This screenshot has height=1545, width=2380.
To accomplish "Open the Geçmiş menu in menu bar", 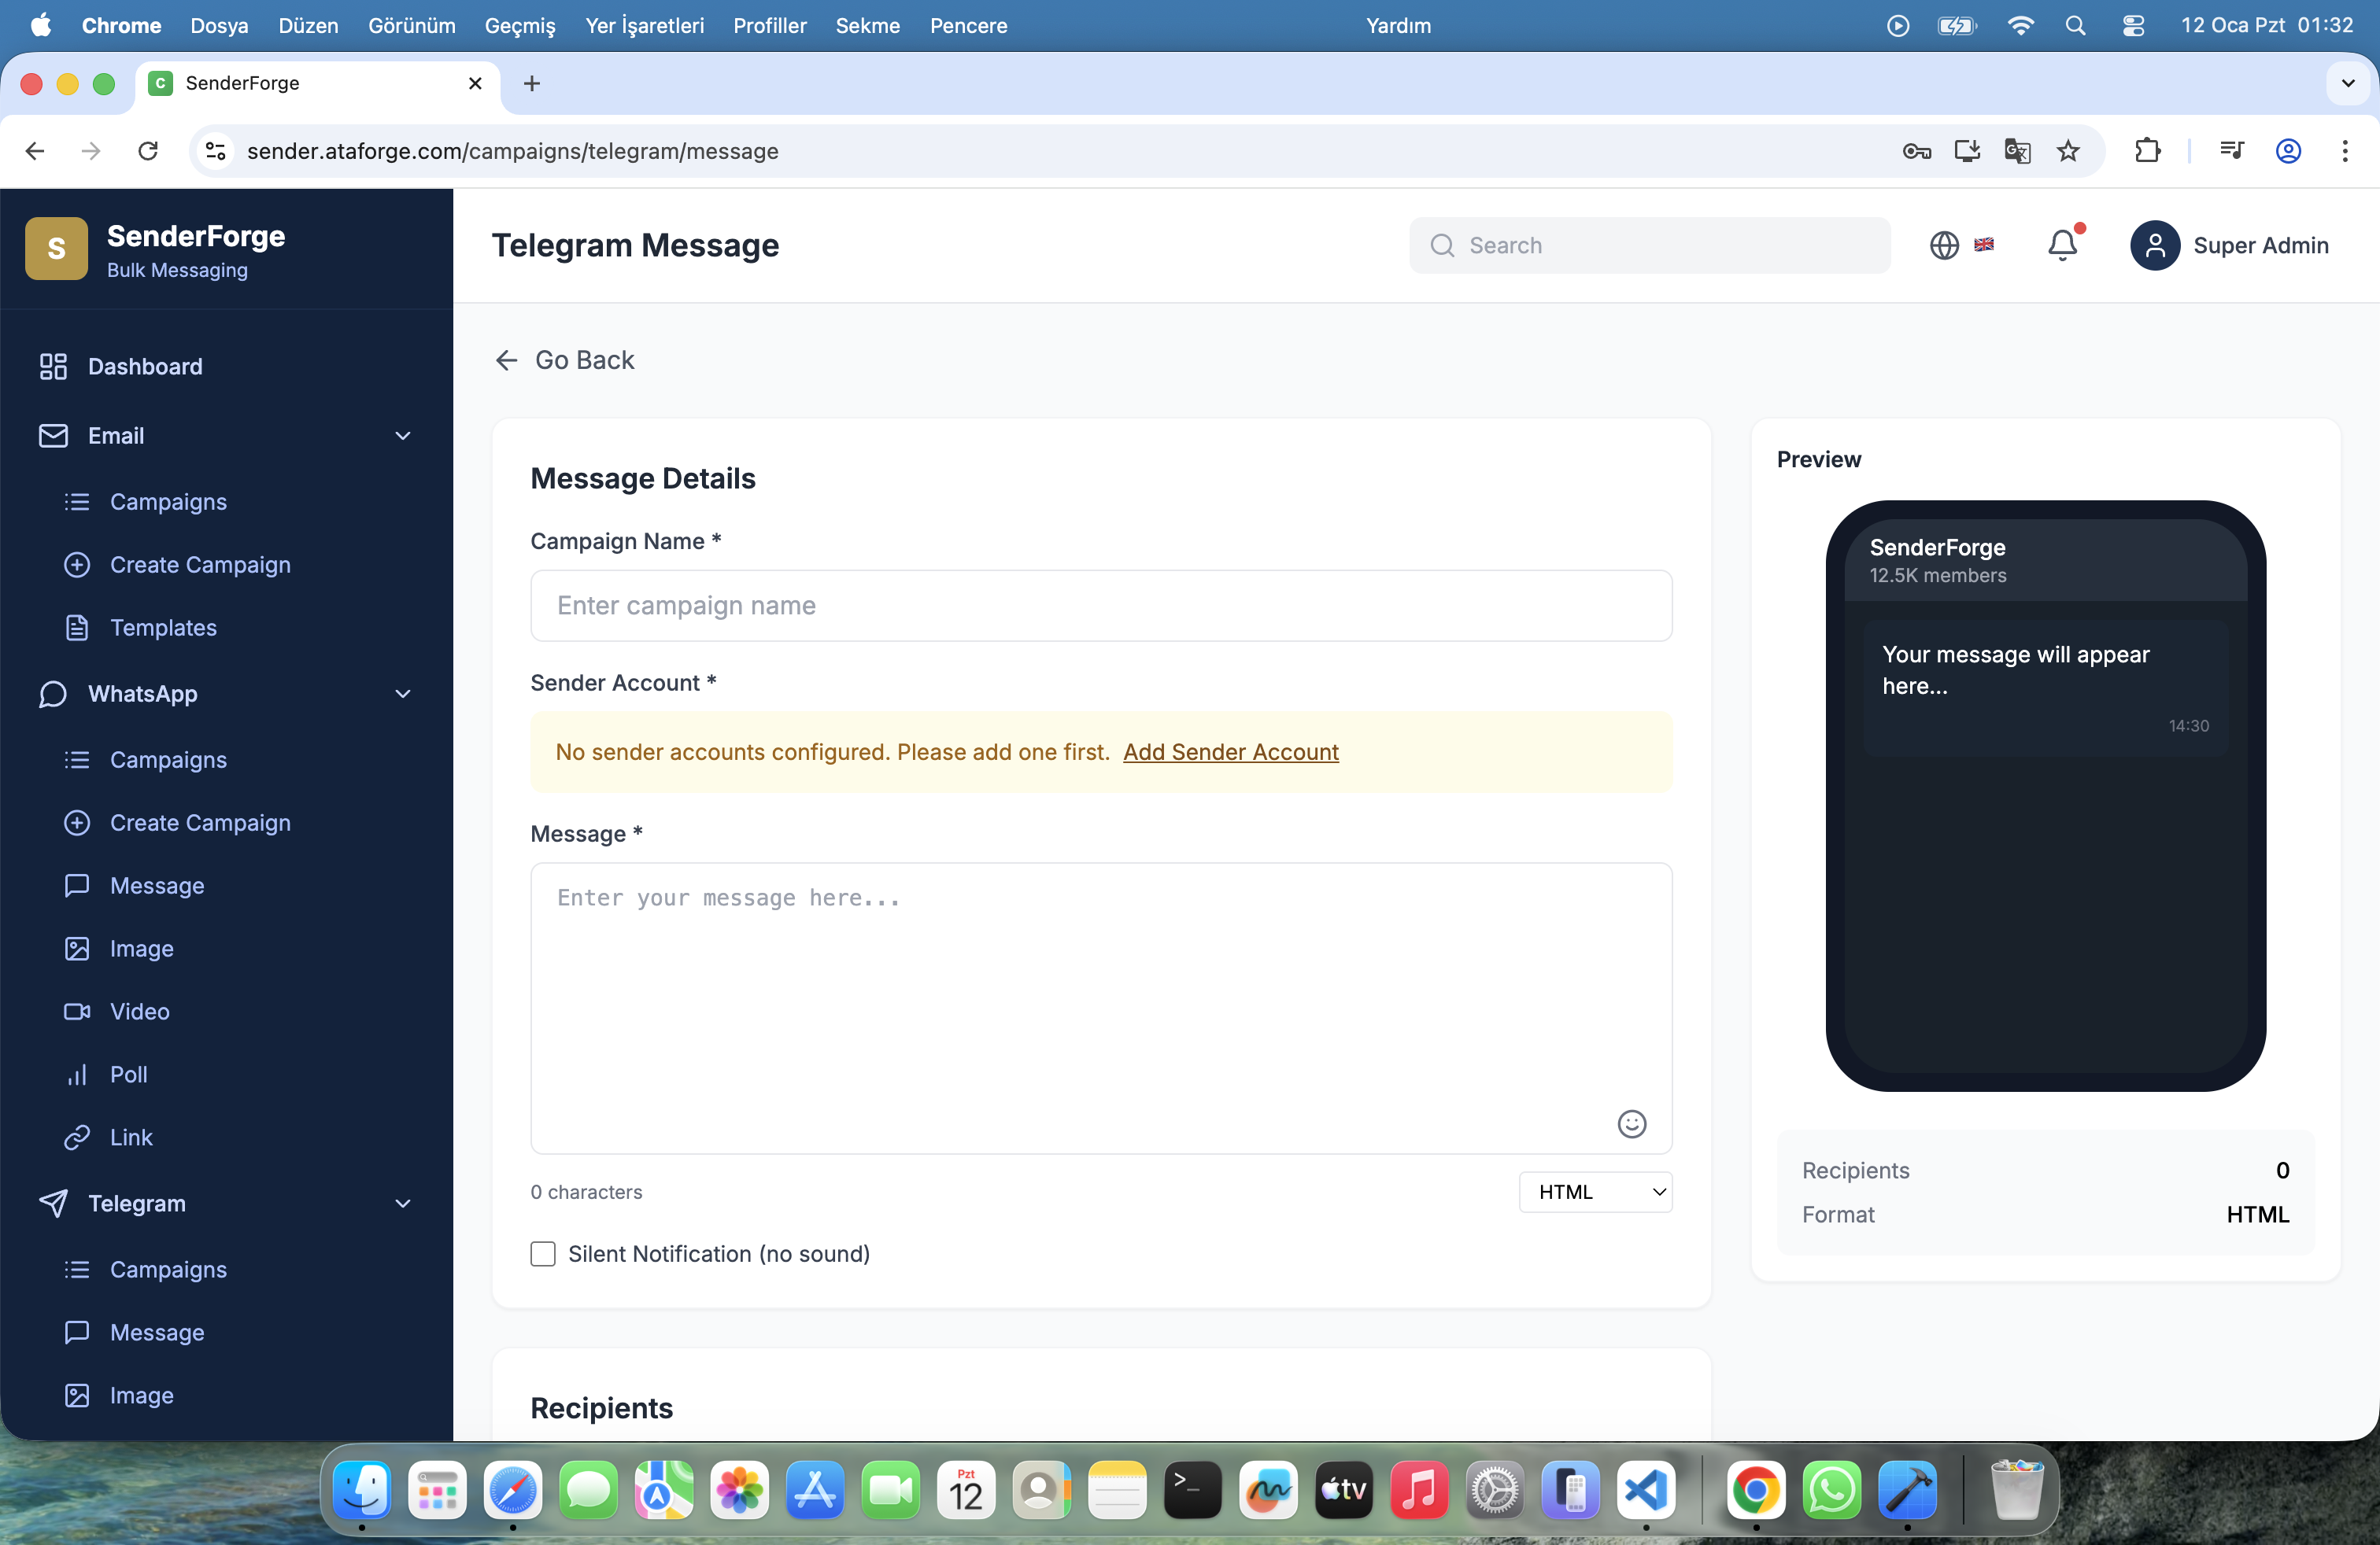I will pos(519,26).
